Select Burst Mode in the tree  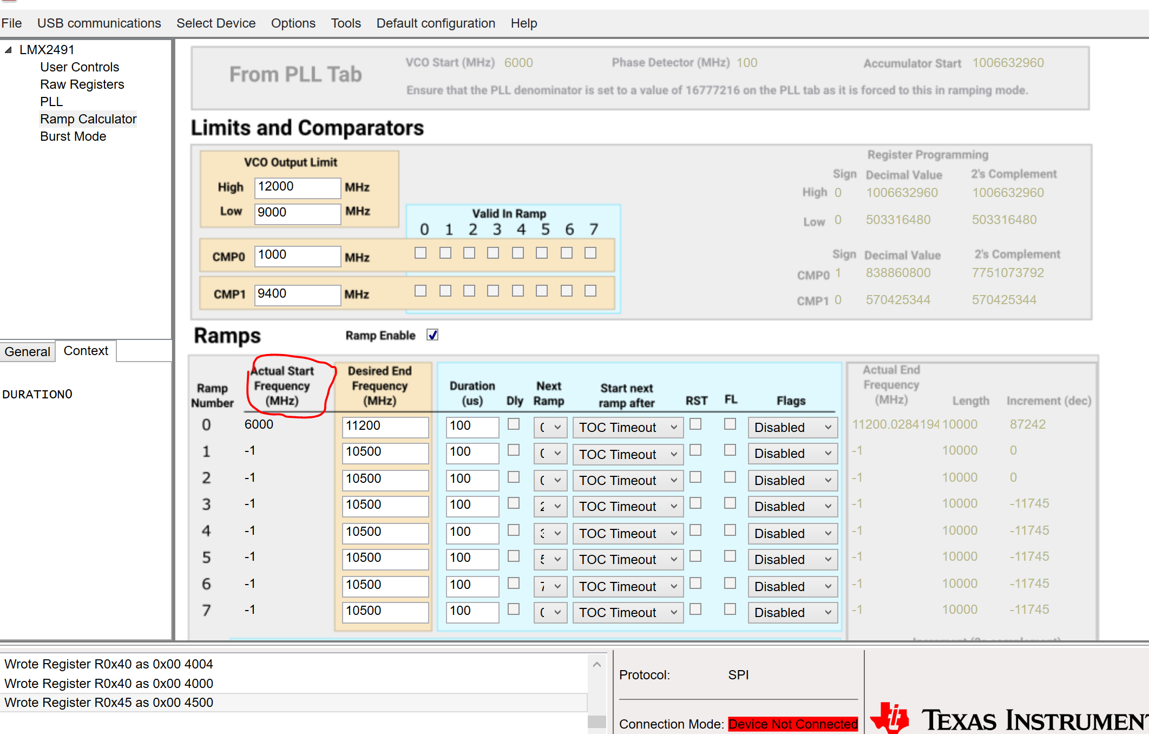click(x=73, y=136)
